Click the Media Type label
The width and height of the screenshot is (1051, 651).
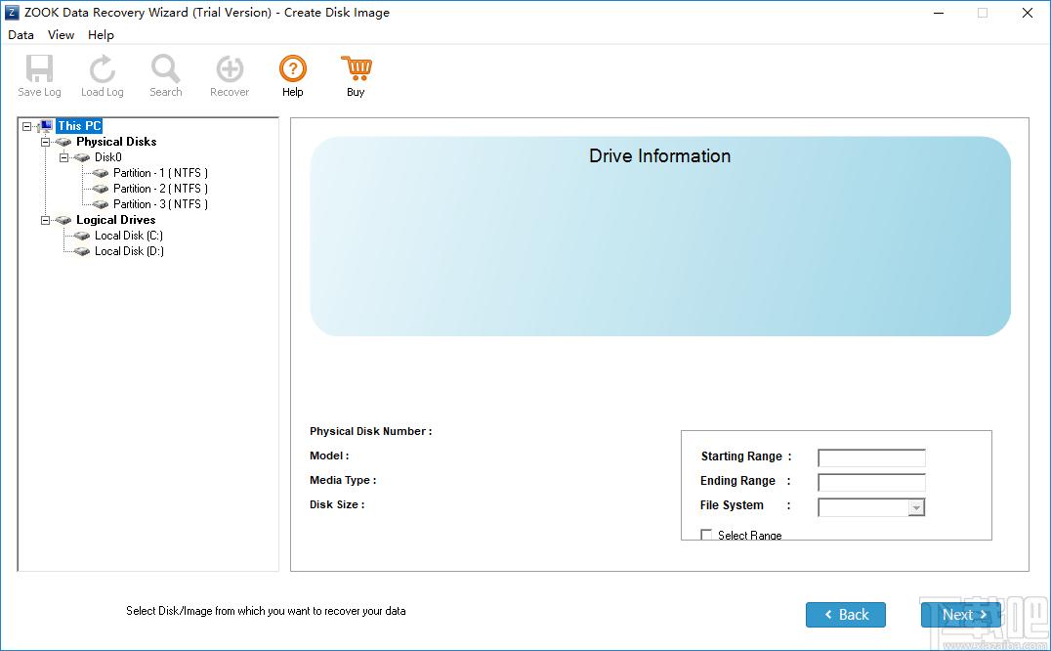pyautogui.click(x=343, y=480)
